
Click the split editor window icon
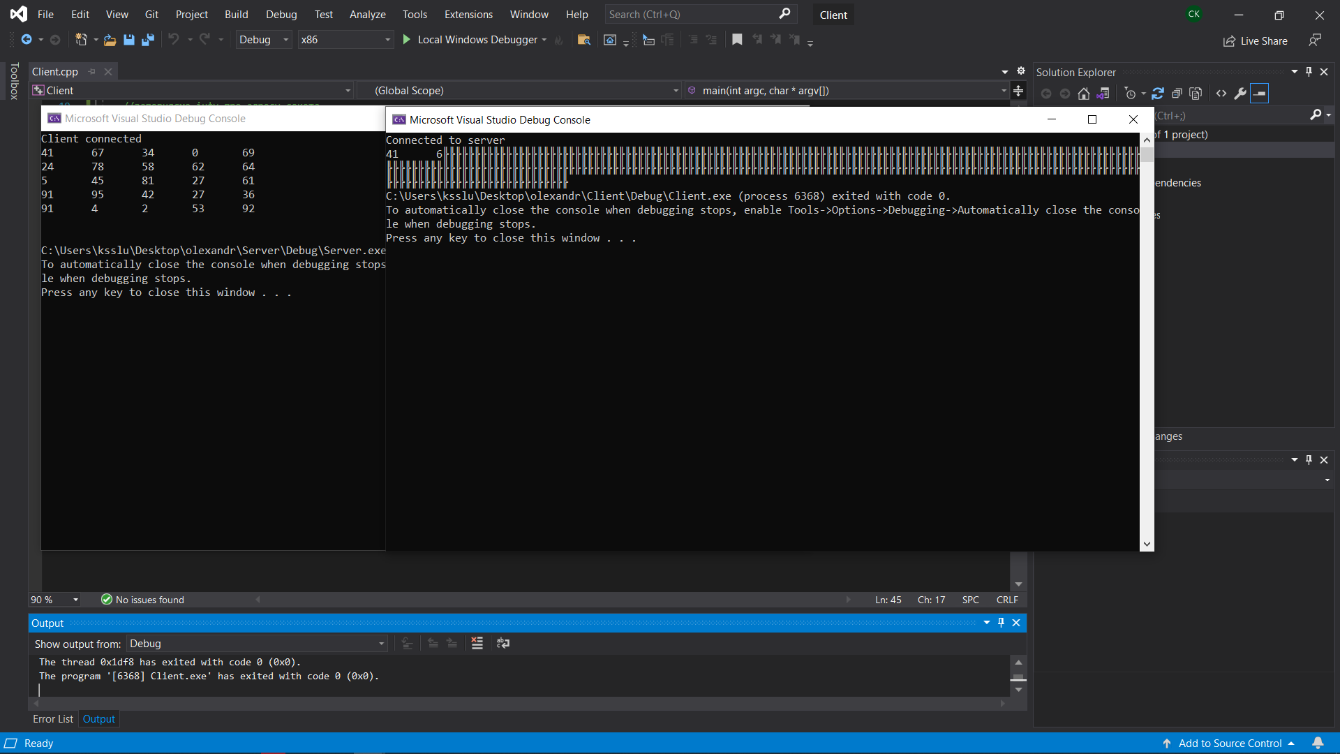pyautogui.click(x=1018, y=91)
